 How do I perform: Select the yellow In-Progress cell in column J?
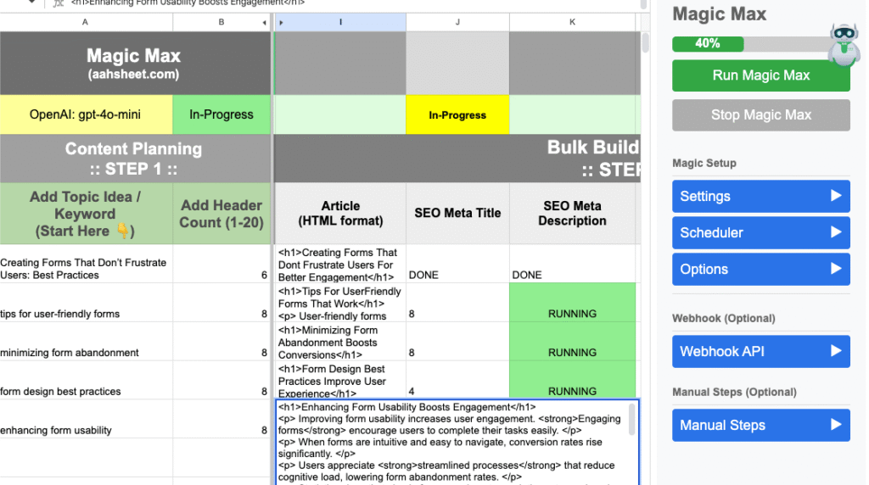point(457,114)
